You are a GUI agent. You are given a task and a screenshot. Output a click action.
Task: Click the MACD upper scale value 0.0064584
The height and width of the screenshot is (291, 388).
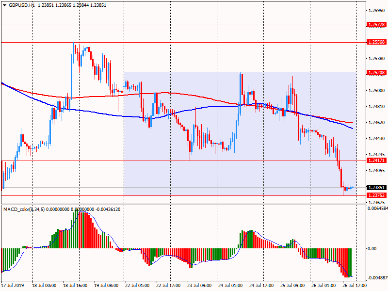tap(378, 209)
